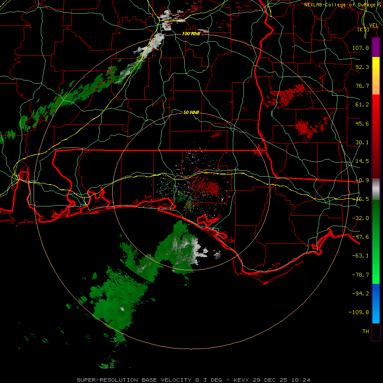Click the VEL legend title
The width and height of the screenshot is (383, 383).
point(374,26)
